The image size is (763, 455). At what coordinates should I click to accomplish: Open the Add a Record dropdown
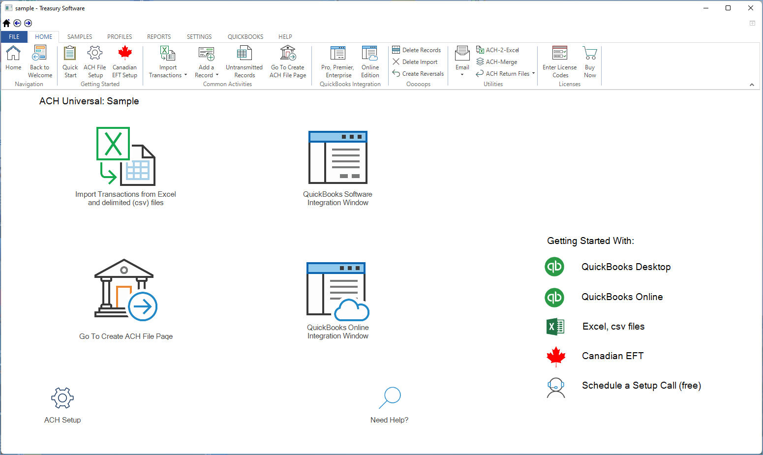(x=216, y=75)
